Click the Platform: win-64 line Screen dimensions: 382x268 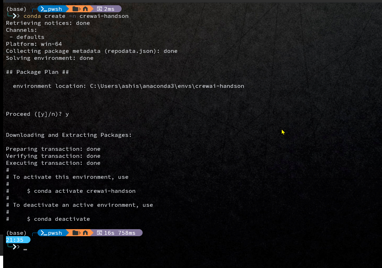click(34, 44)
